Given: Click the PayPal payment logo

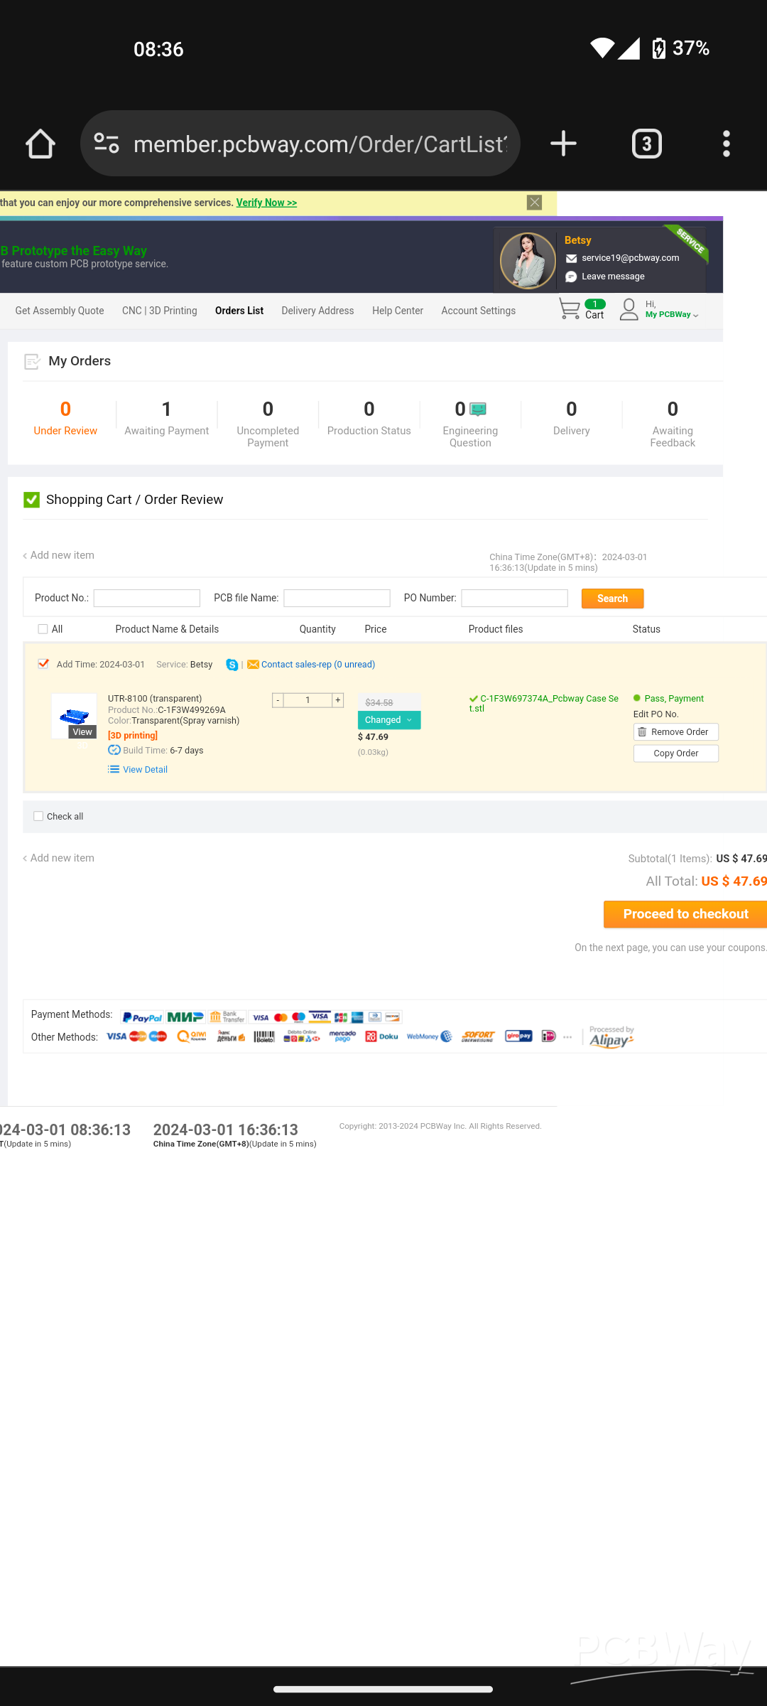Looking at the screenshot, I should [142, 1017].
